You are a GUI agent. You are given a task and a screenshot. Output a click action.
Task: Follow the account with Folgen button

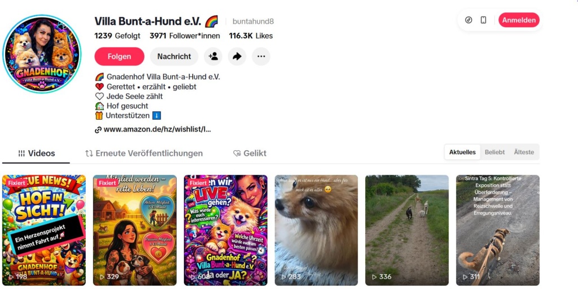coord(120,56)
